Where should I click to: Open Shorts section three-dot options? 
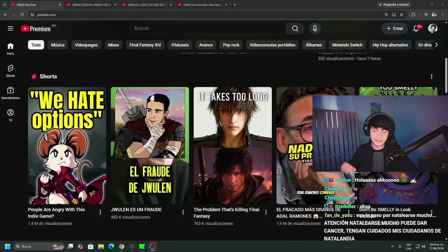(432, 77)
